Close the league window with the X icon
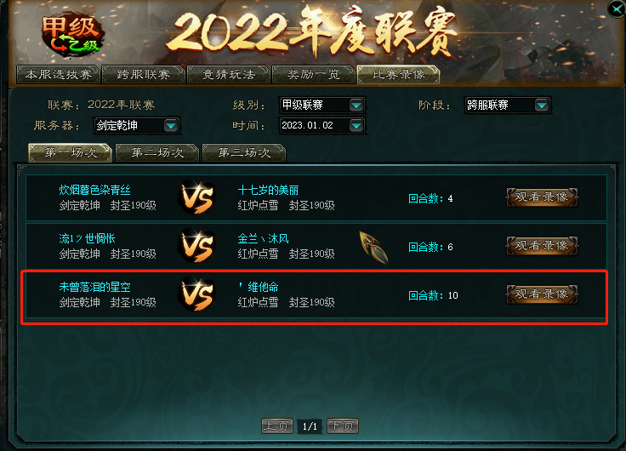 click(x=617, y=8)
